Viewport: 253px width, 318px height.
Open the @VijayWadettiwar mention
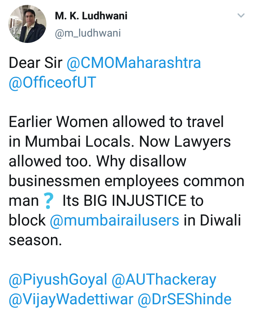[x=71, y=299]
